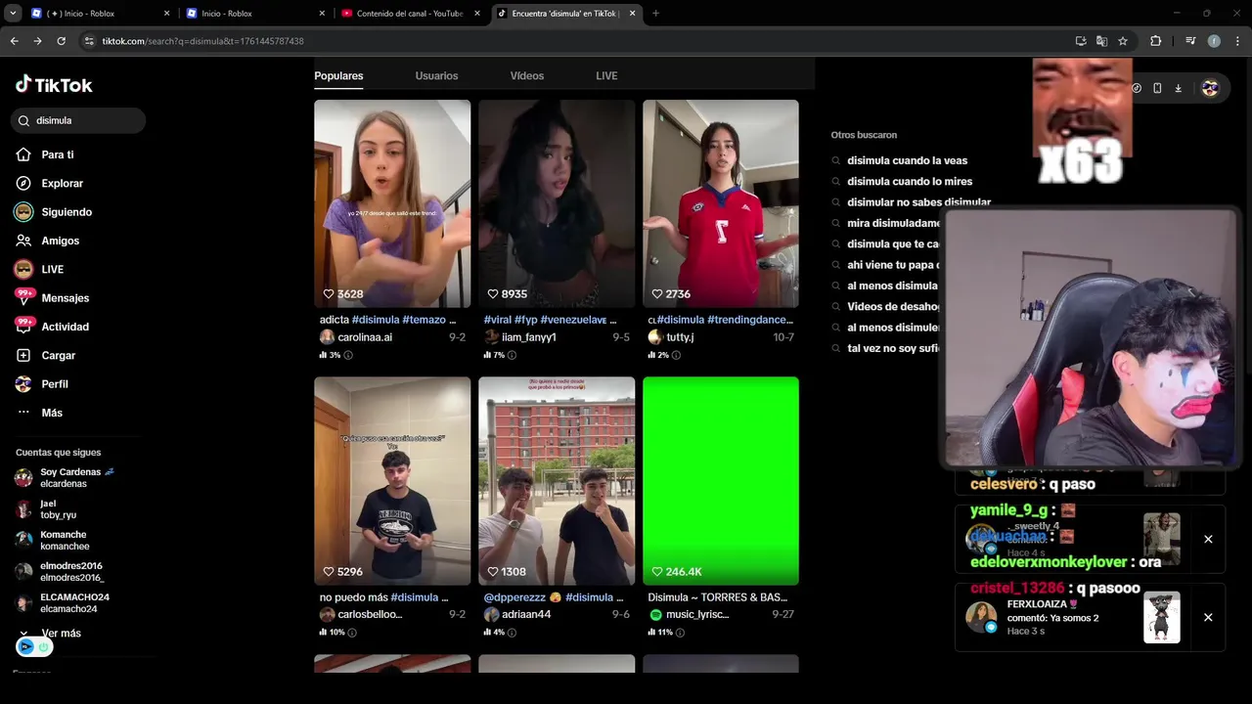Switch to the LIVE results tab

point(606,75)
